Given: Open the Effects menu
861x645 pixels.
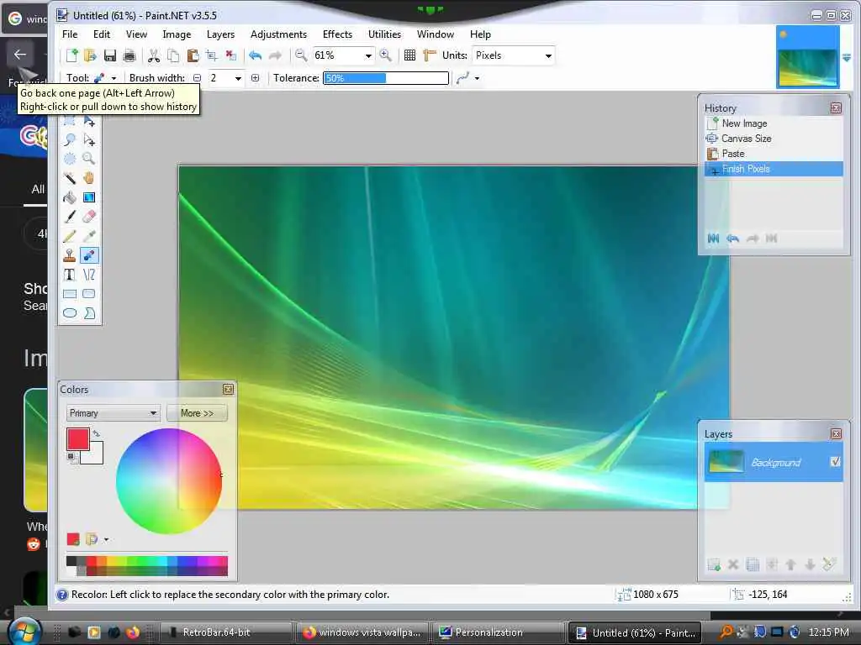Looking at the screenshot, I should pyautogui.click(x=337, y=34).
